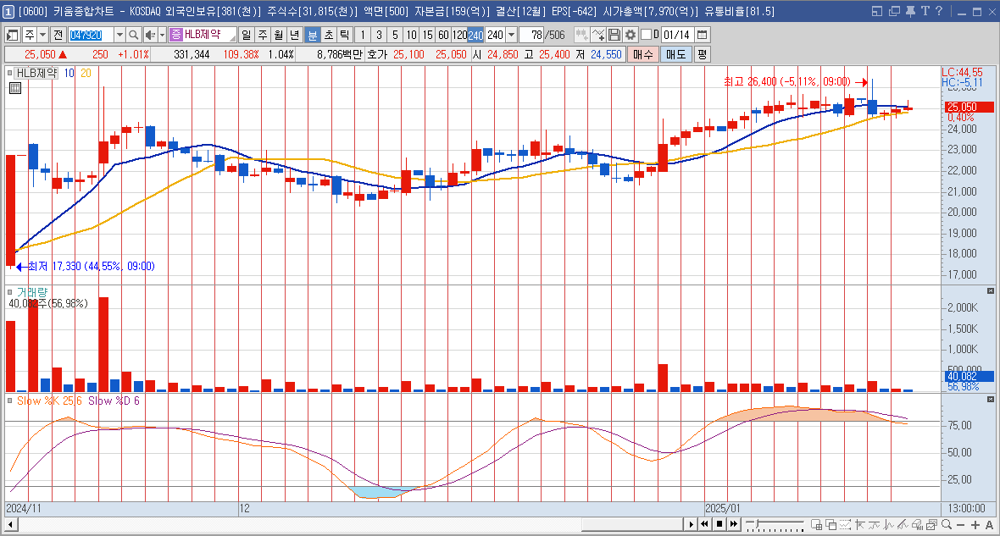Click the overlapping windows icon bottom toolbar
Screen dimensions: 1000x536
tap(831, 524)
